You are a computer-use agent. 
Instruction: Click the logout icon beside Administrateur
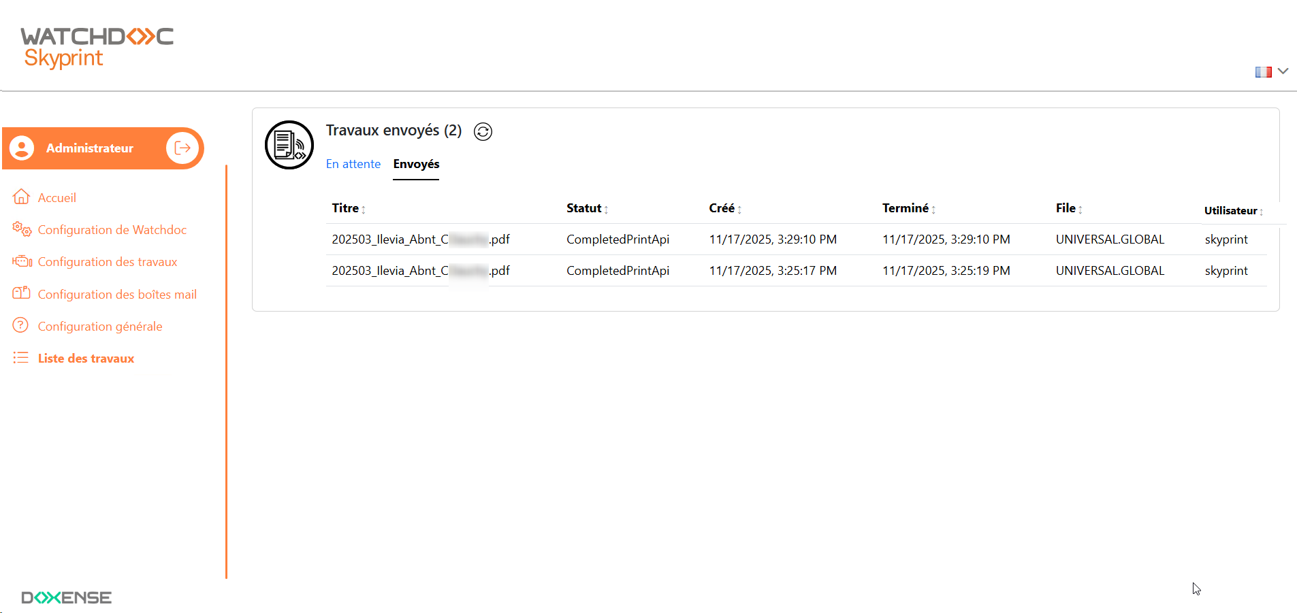pyautogui.click(x=182, y=148)
